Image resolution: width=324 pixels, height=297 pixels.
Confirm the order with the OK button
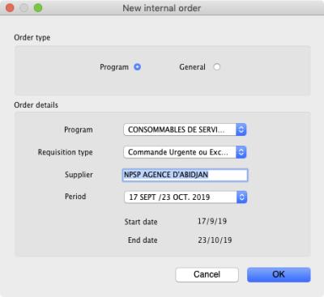(x=279, y=274)
